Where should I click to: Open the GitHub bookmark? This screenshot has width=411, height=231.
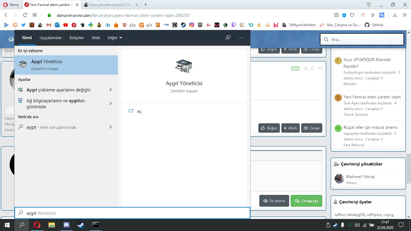click(374, 25)
